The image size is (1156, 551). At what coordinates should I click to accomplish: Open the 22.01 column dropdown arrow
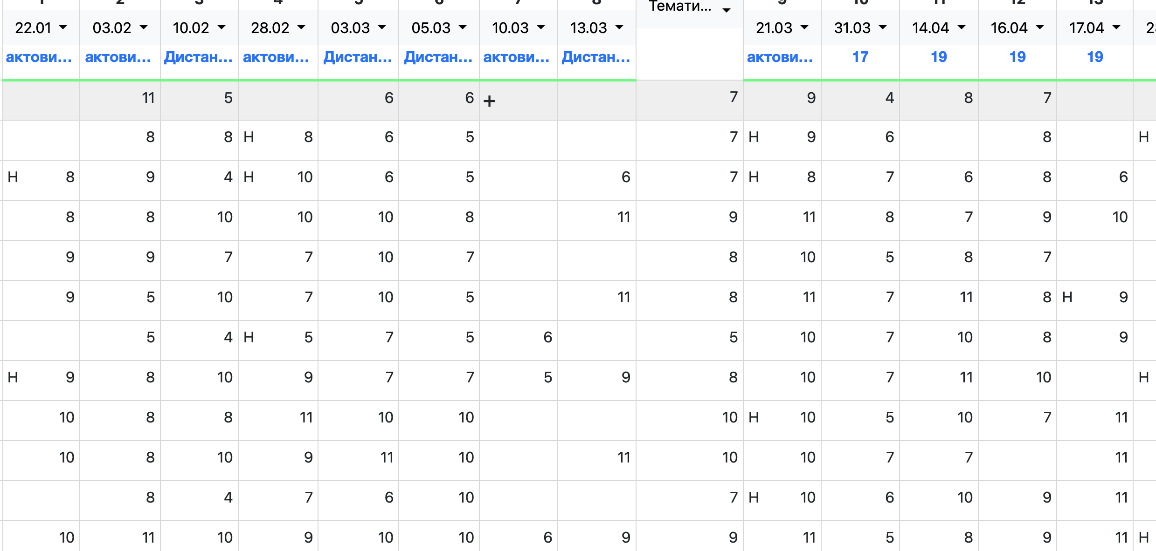click(x=63, y=27)
